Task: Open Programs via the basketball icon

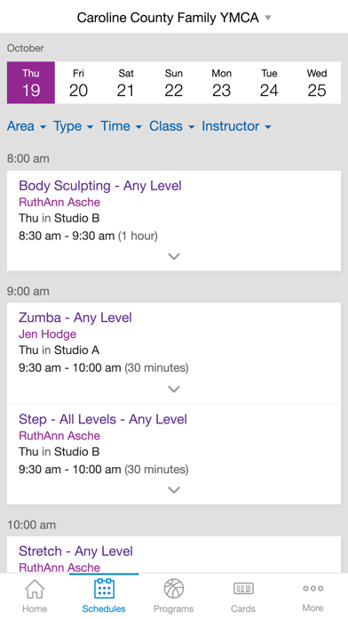Action: pyautogui.click(x=174, y=589)
